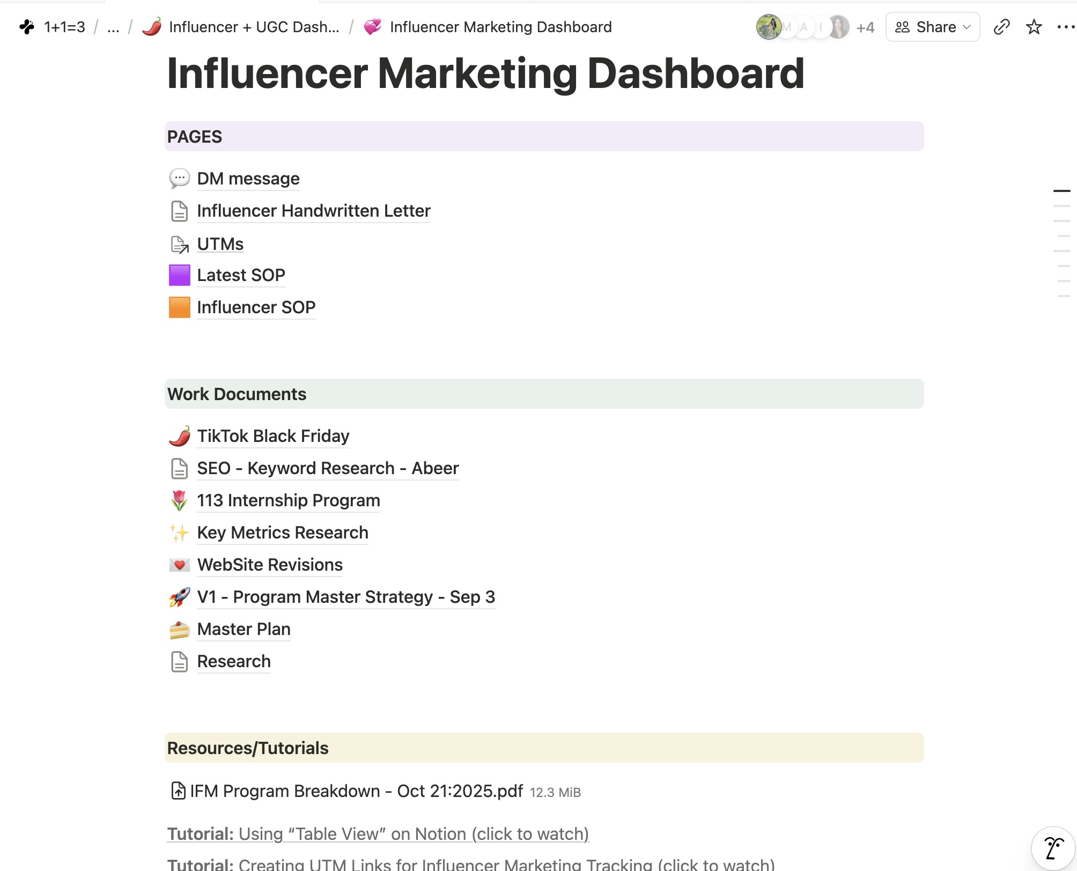This screenshot has height=871, width=1077.
Task: Expand the collapsed breadcrumb ellipsis
Action: click(113, 27)
